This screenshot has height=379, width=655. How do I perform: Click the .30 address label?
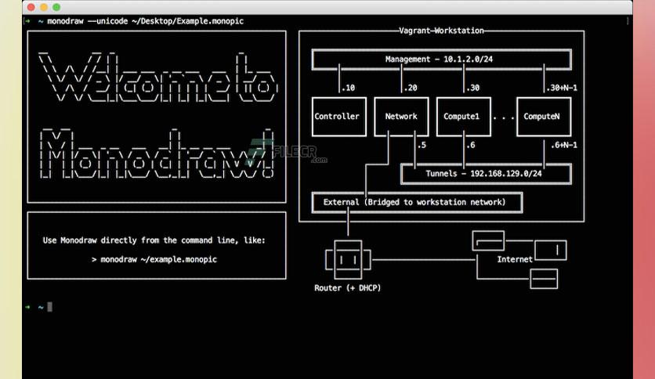click(x=472, y=88)
